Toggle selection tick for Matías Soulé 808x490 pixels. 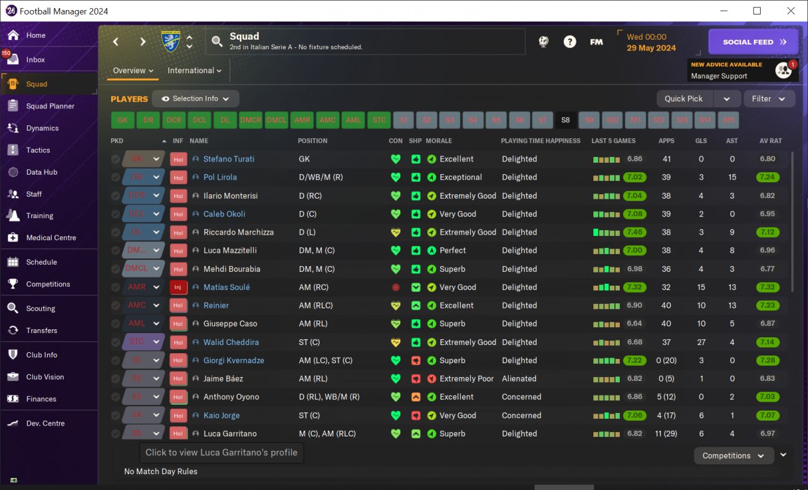coord(116,288)
